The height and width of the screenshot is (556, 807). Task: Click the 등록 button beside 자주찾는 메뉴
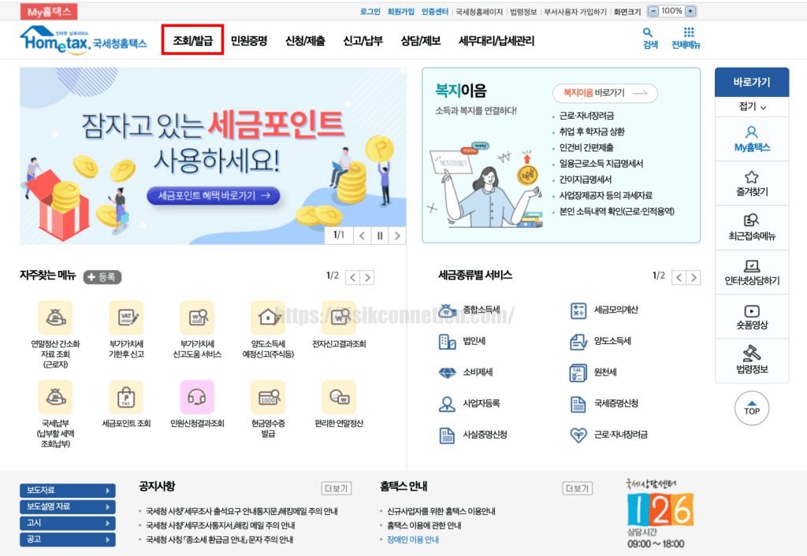(102, 277)
